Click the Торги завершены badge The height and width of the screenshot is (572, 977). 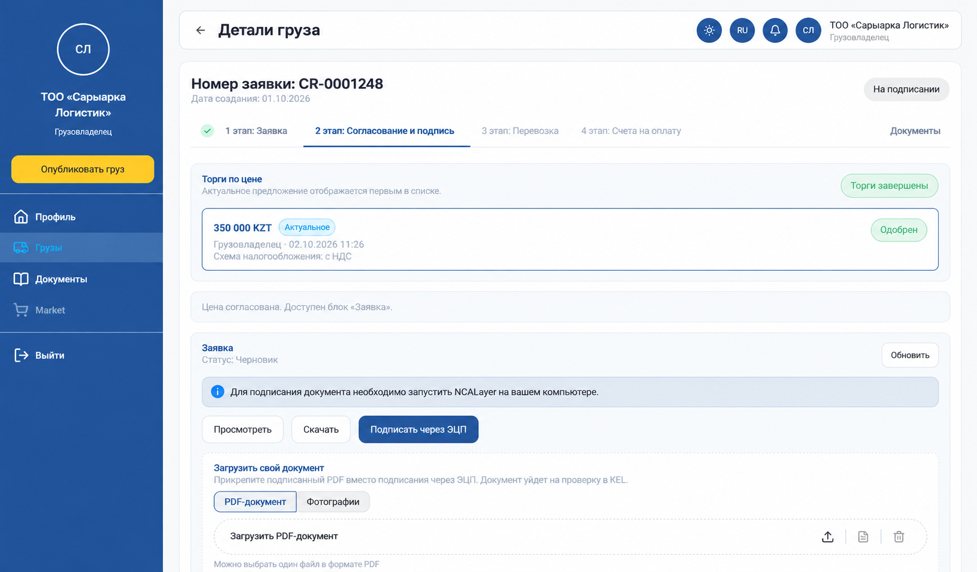889,186
